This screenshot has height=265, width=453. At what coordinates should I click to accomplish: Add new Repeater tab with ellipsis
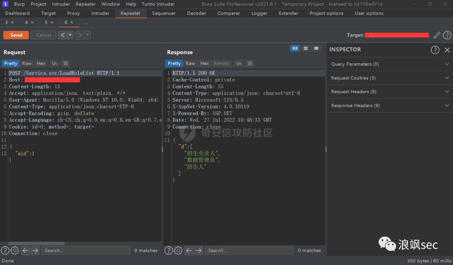tap(86, 23)
